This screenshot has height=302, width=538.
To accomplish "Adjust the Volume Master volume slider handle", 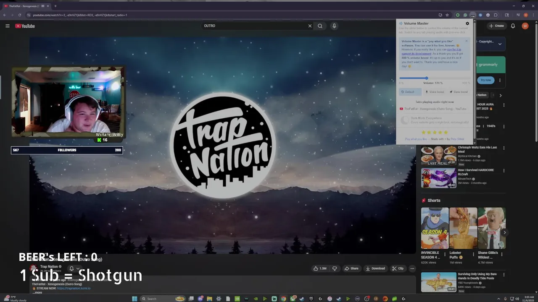I will pyautogui.click(x=426, y=78).
